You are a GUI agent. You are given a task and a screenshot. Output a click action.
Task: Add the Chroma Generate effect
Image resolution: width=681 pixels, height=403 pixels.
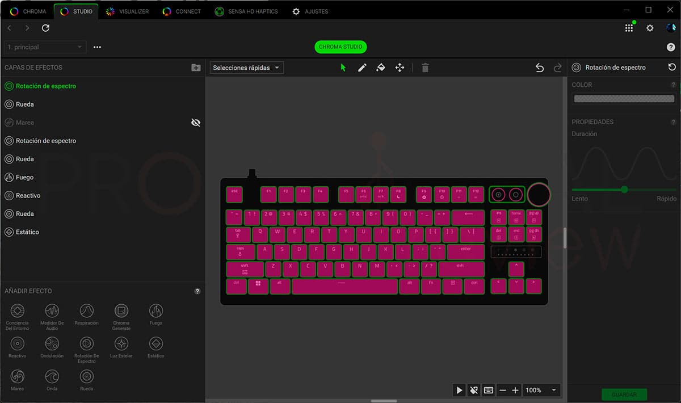pyautogui.click(x=121, y=317)
